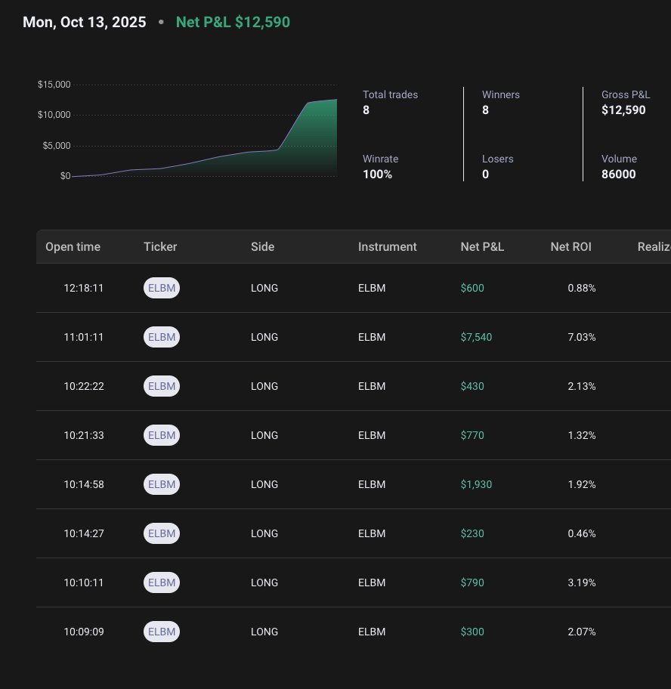Viewport: 671px width, 689px height.
Task: Click the ELBM ticker badge at 10:10:11
Action: pyautogui.click(x=162, y=582)
